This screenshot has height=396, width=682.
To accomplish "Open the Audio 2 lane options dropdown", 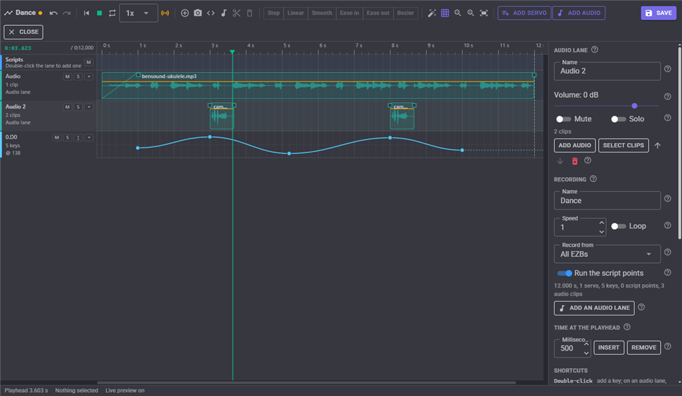I will tap(89, 107).
